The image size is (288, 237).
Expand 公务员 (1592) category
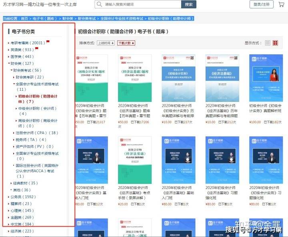coord(23,197)
